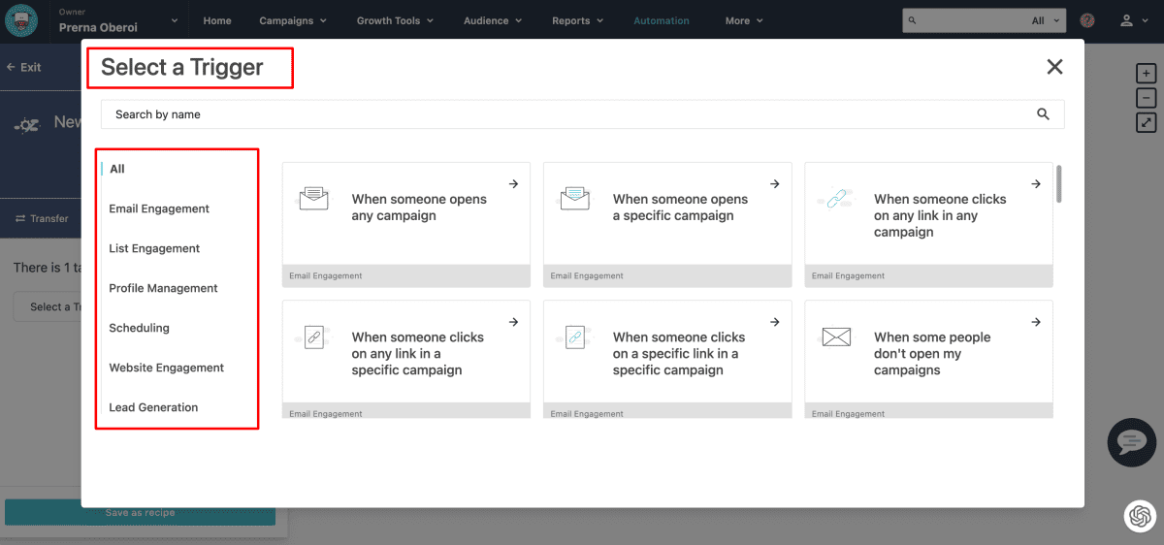1164x545 pixels.
Task: Click the zoom in plus icon
Action: point(1147,74)
